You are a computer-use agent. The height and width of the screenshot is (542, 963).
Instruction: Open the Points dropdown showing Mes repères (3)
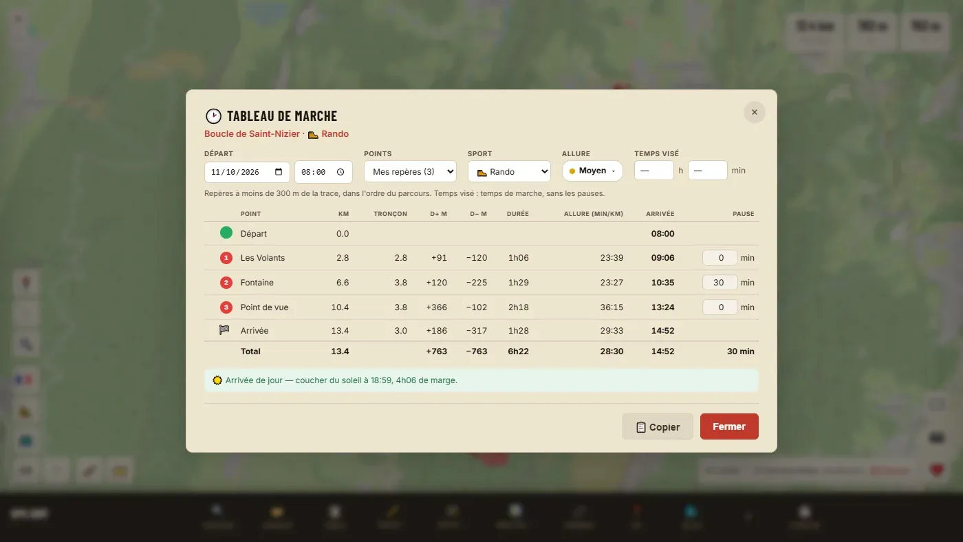(x=410, y=171)
